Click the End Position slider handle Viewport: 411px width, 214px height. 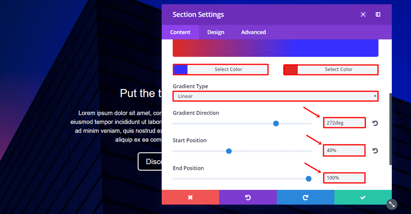[308, 178]
